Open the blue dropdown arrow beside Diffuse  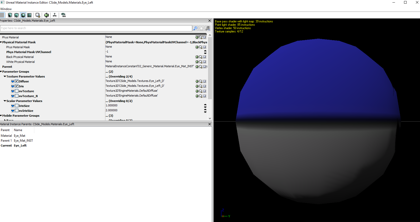coord(13,81)
